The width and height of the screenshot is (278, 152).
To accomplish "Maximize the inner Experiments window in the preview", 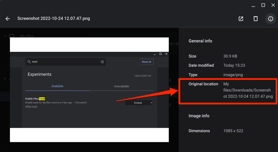I will (x=160, y=54).
